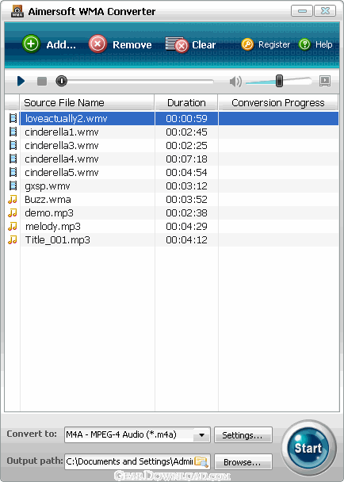Click the green Help question icon
The image size is (344, 482).
(304, 44)
